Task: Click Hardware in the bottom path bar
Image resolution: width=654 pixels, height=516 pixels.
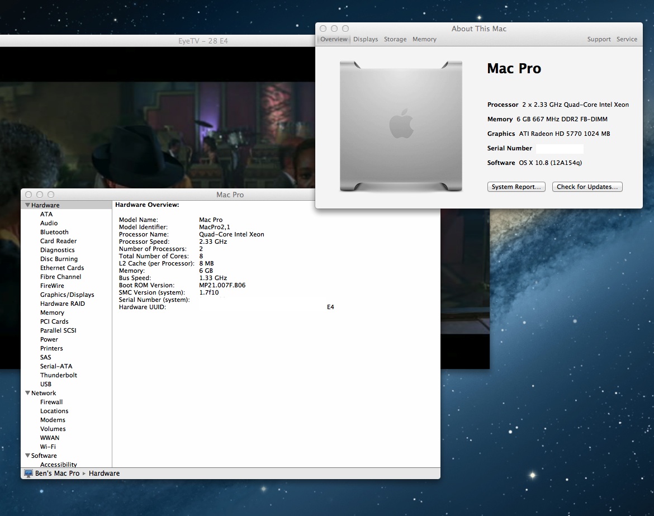Action: pyautogui.click(x=104, y=474)
